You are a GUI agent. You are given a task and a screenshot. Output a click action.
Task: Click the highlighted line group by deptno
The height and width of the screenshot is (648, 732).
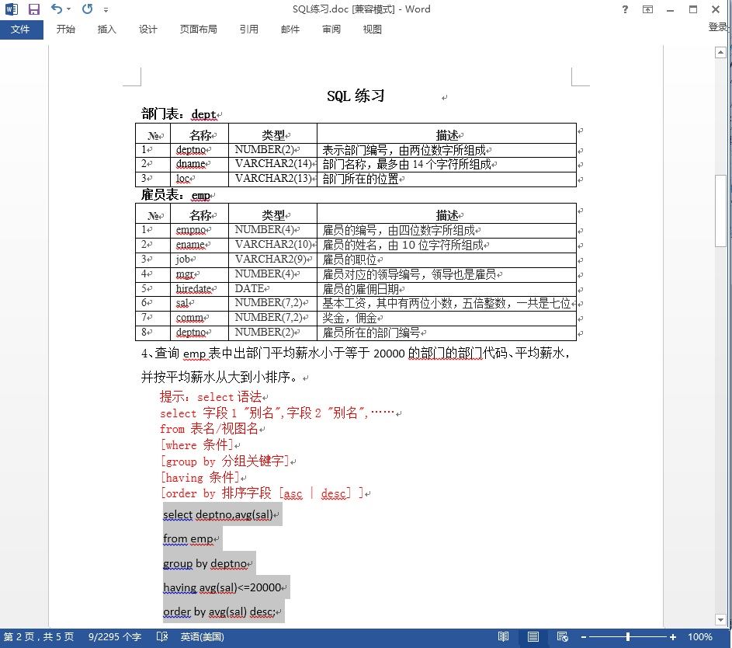205,563
